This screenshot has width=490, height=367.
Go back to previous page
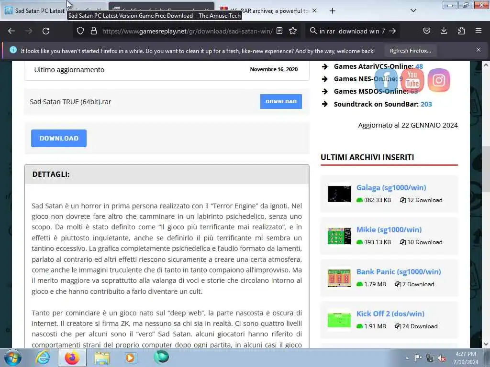[11, 31]
